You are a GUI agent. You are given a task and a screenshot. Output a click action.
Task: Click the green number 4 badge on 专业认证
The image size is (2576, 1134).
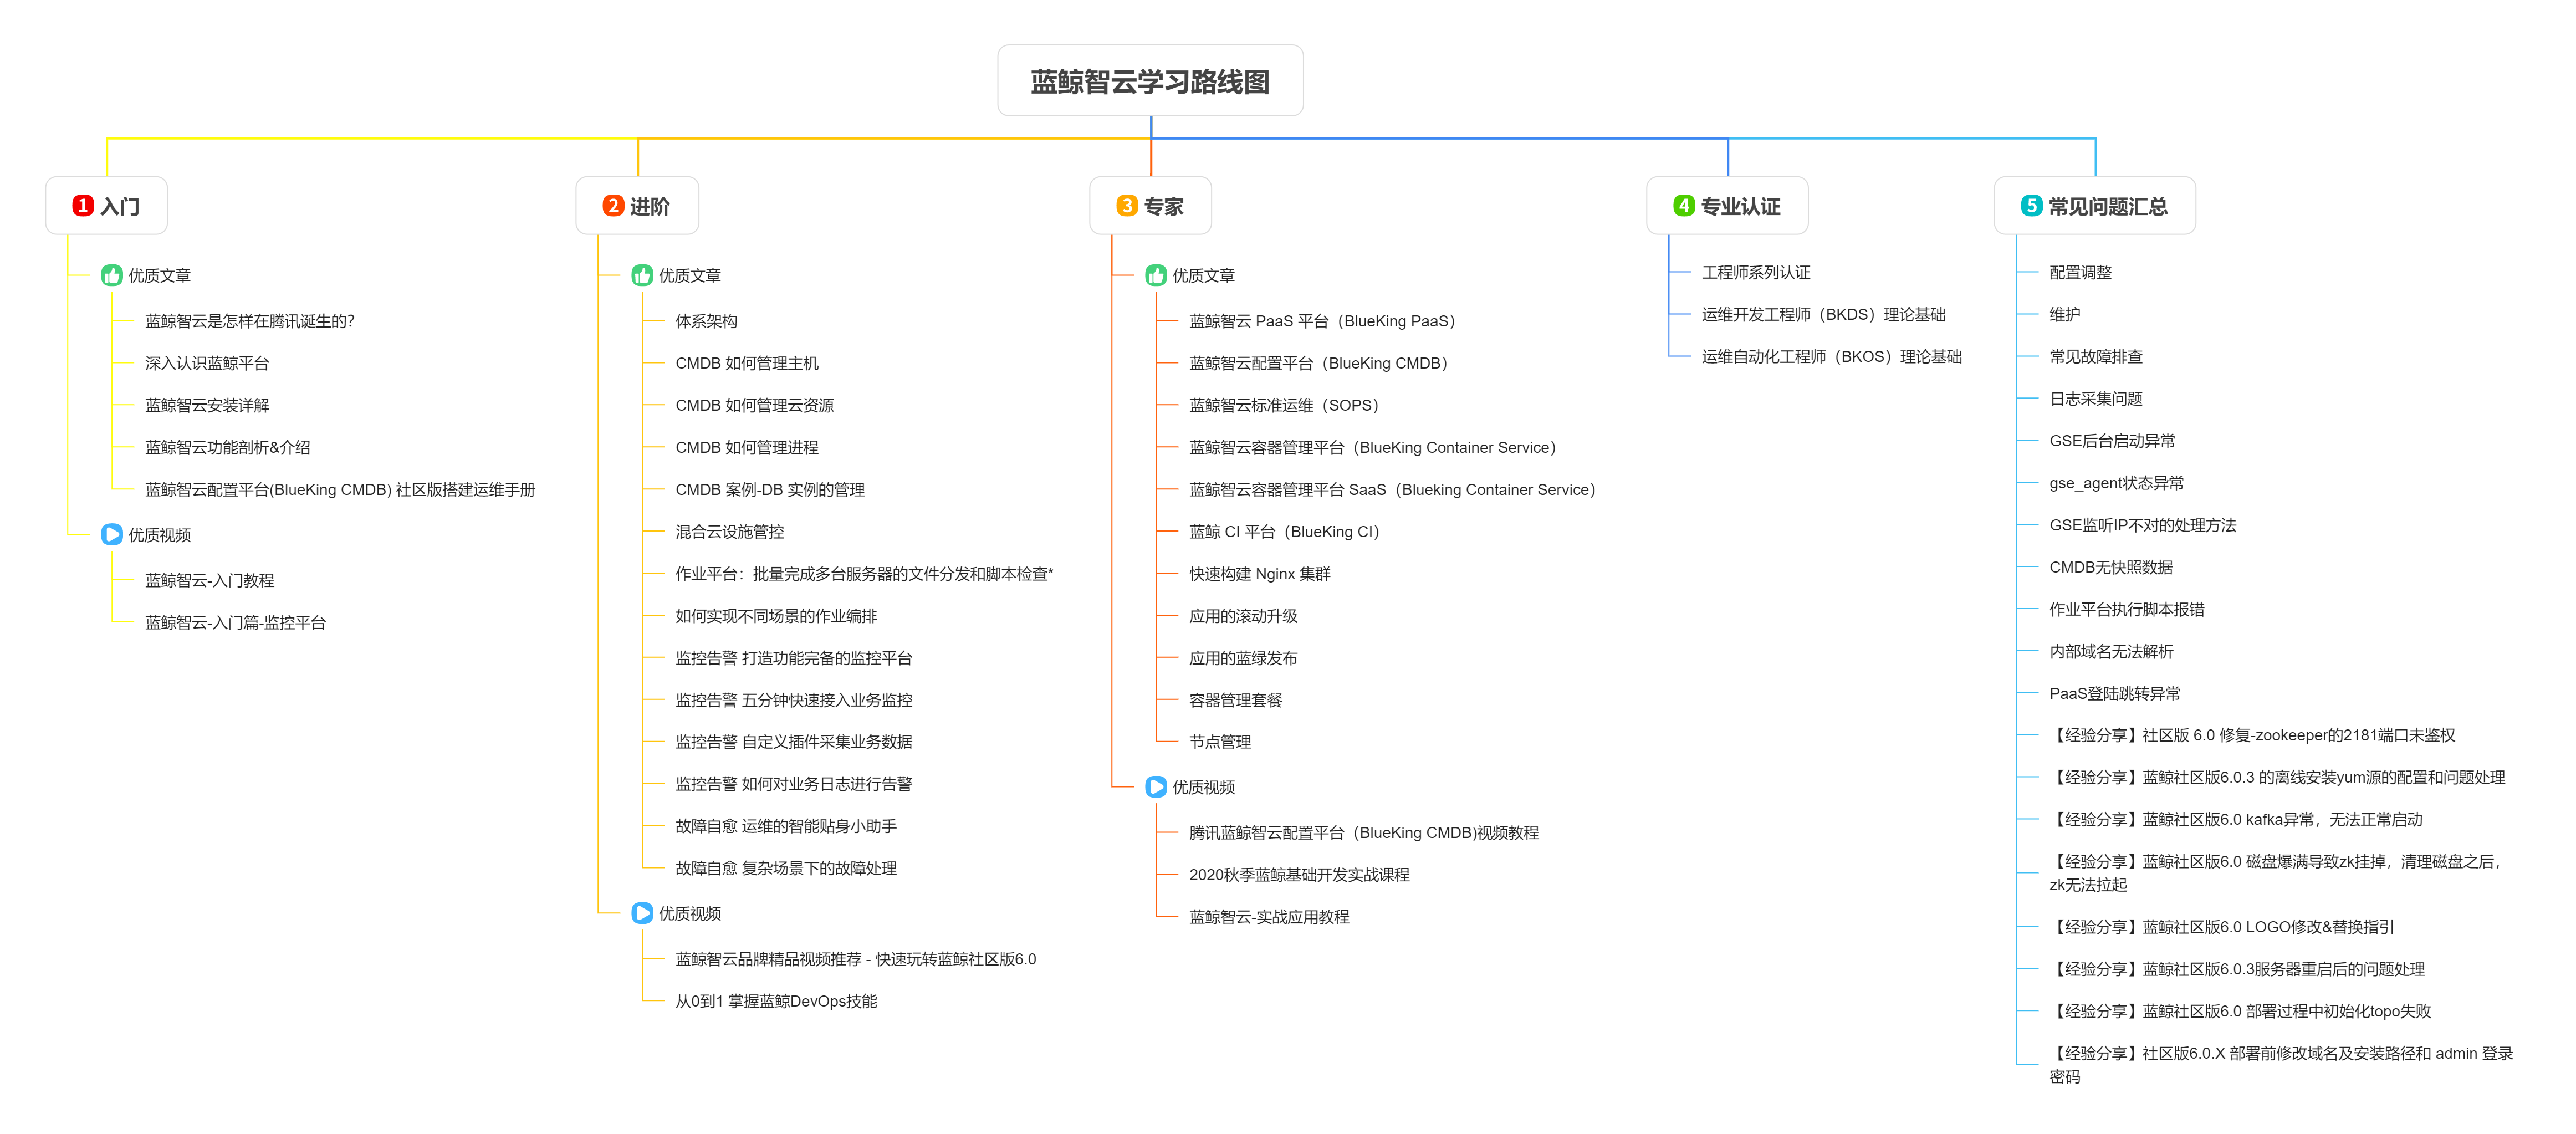(1683, 206)
